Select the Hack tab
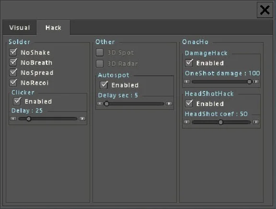This screenshot has height=209, width=276. pyautogui.click(x=53, y=28)
